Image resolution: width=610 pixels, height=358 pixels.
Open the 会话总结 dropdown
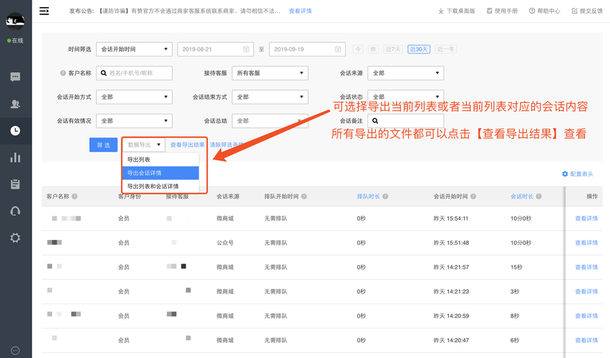[x=270, y=121]
